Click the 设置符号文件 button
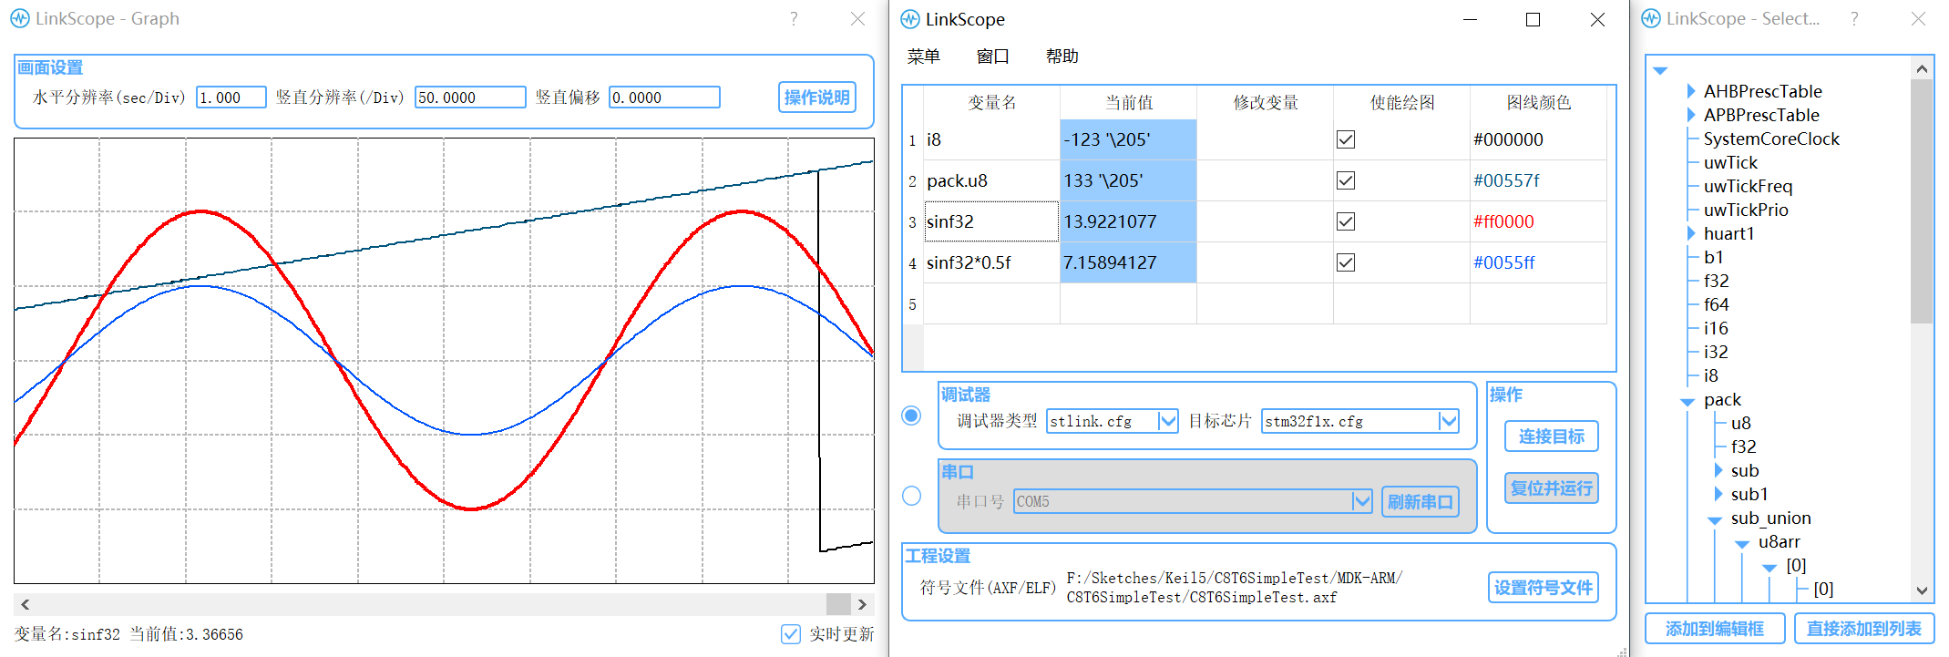Viewport: 1949px width, 657px height. [1544, 588]
